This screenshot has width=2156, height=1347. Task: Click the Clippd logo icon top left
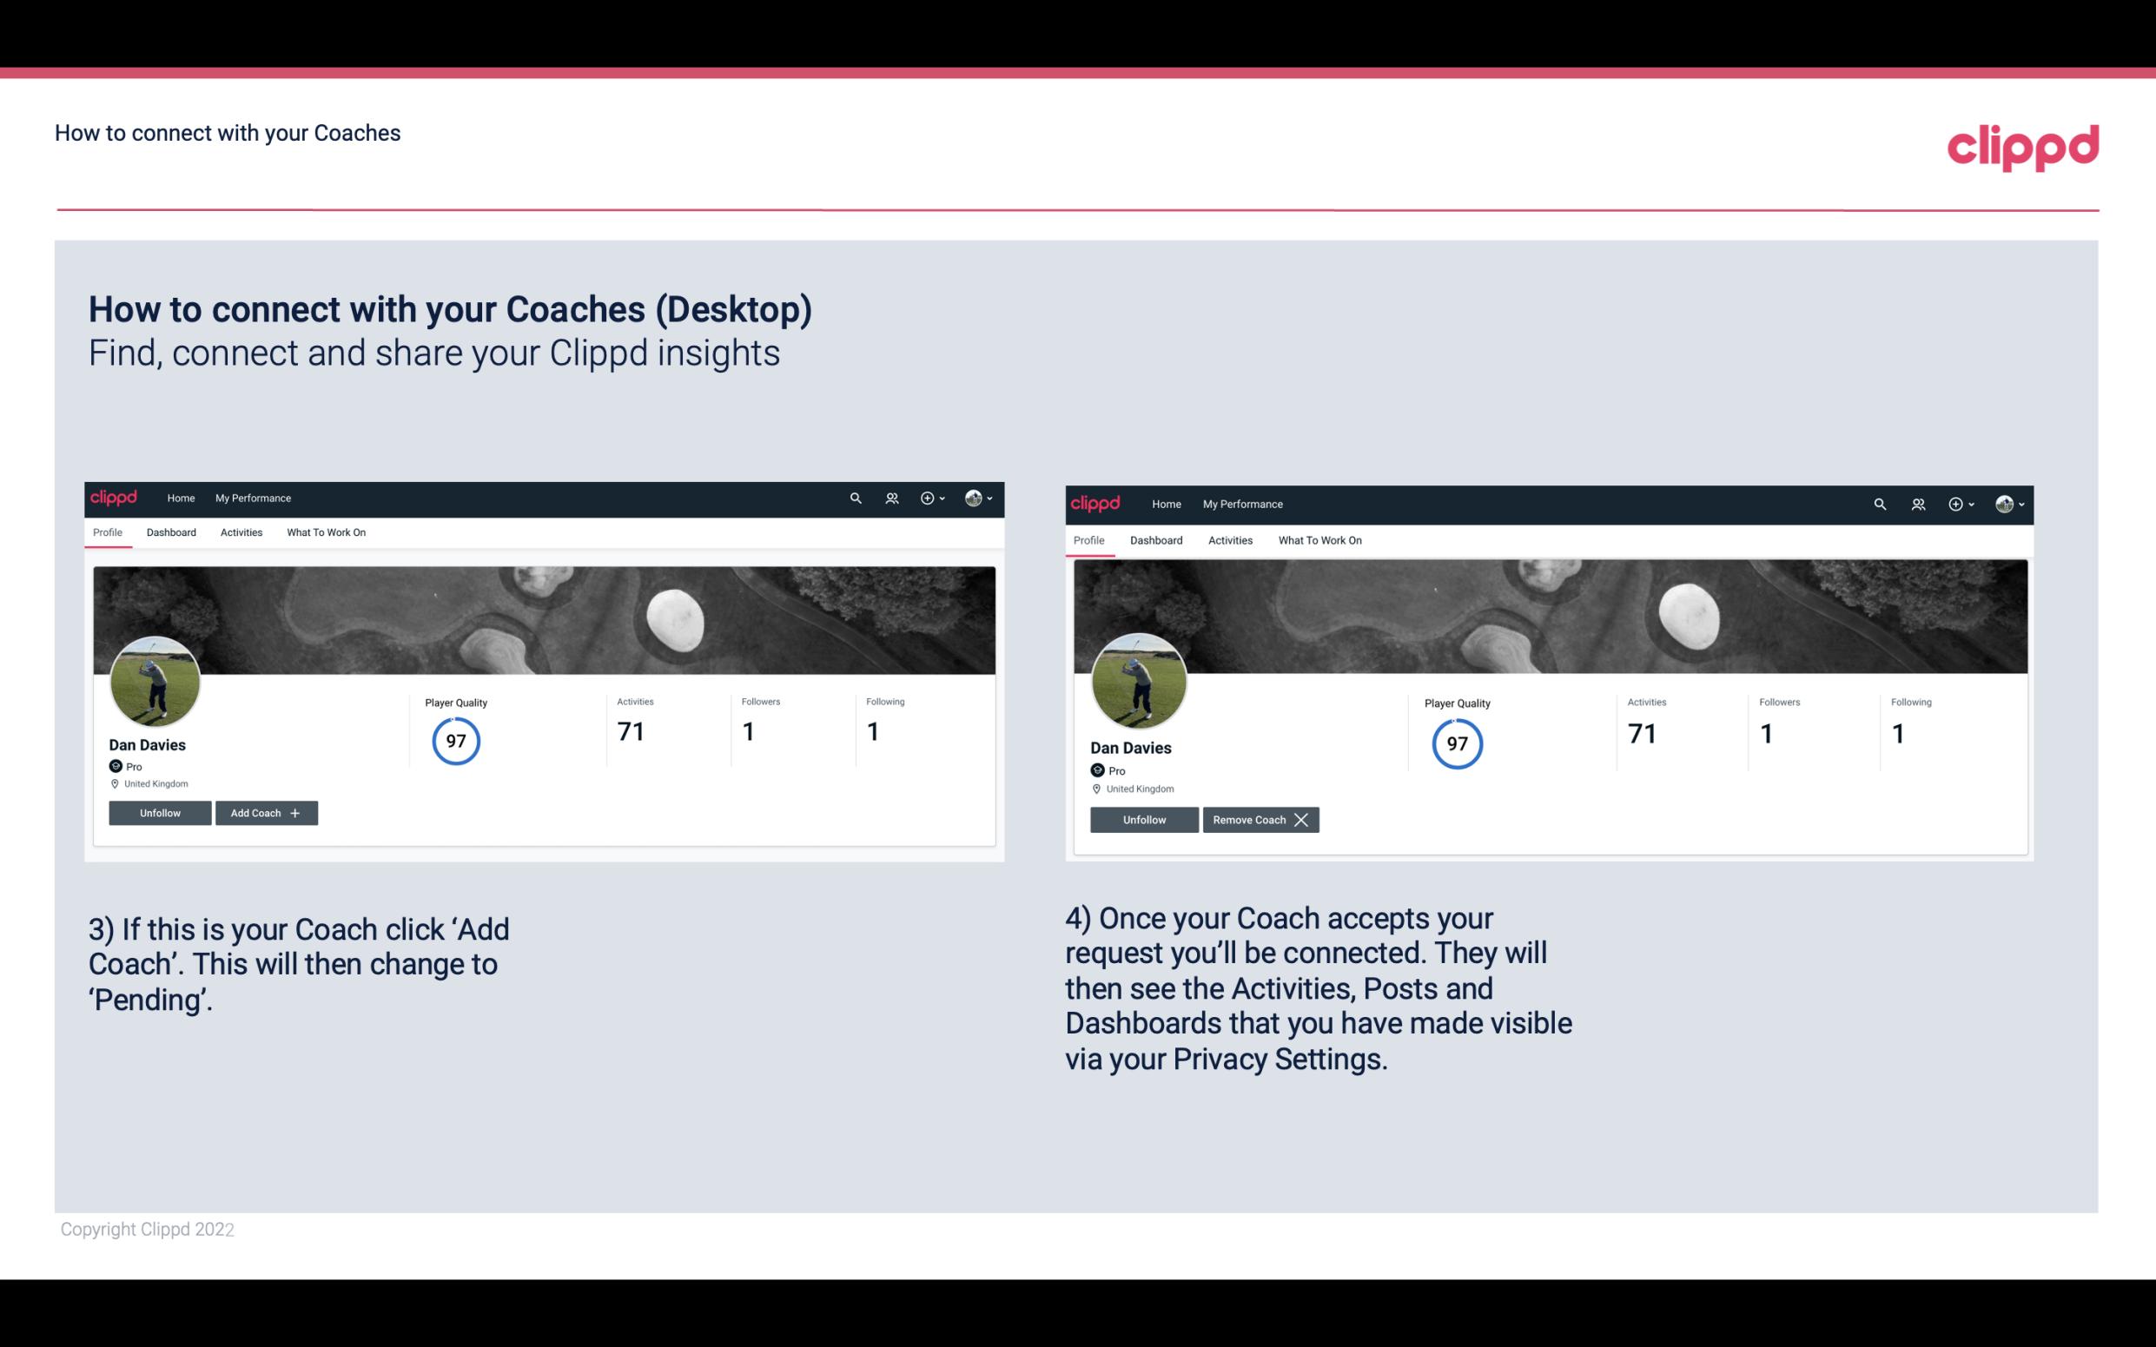click(116, 497)
